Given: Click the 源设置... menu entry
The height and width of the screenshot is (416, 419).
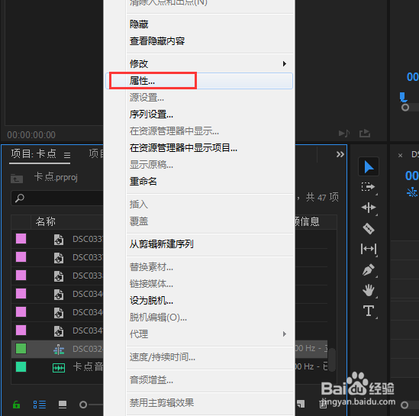Looking at the screenshot, I should pyautogui.click(x=199, y=98).
